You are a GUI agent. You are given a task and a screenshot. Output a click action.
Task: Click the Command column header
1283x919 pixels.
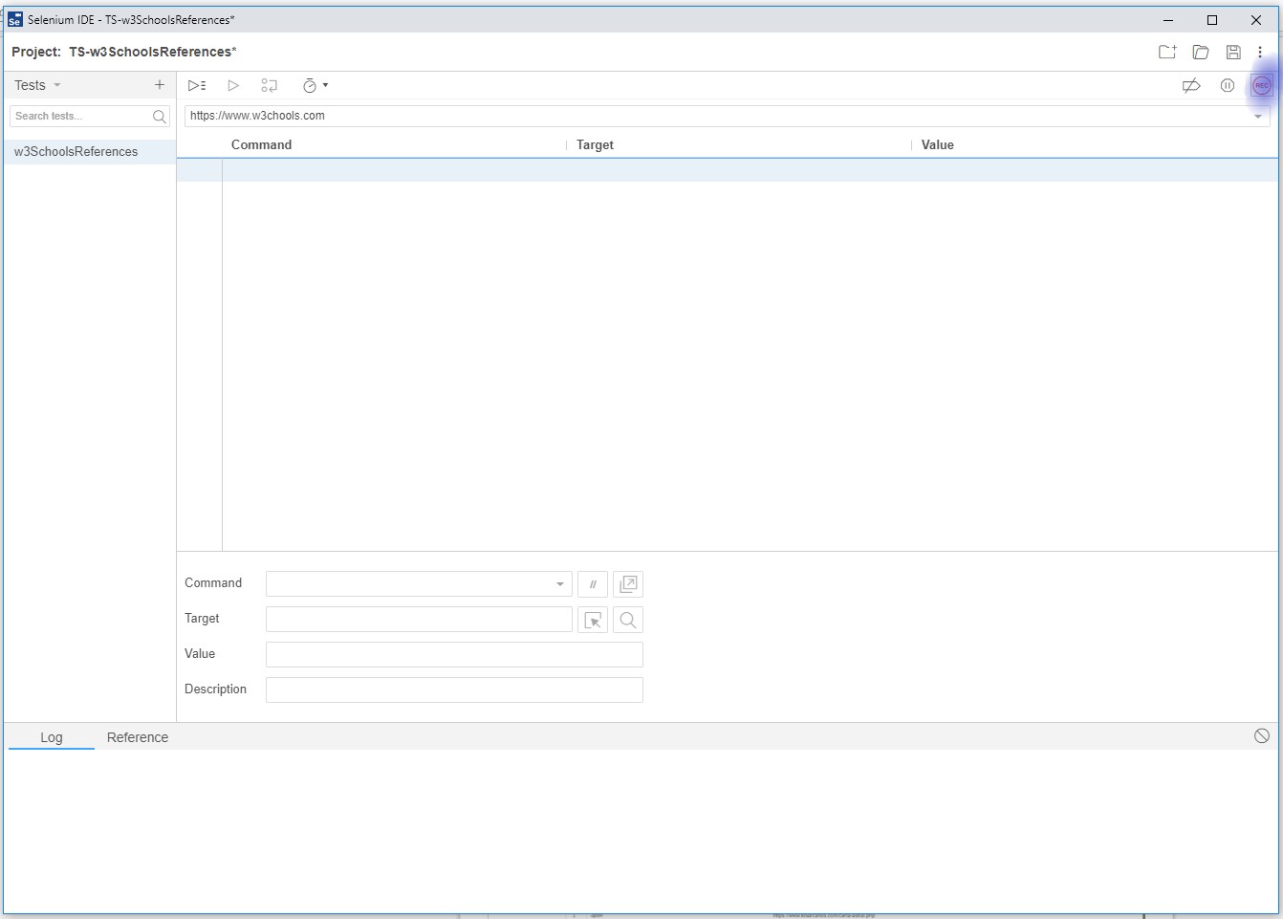261,145
